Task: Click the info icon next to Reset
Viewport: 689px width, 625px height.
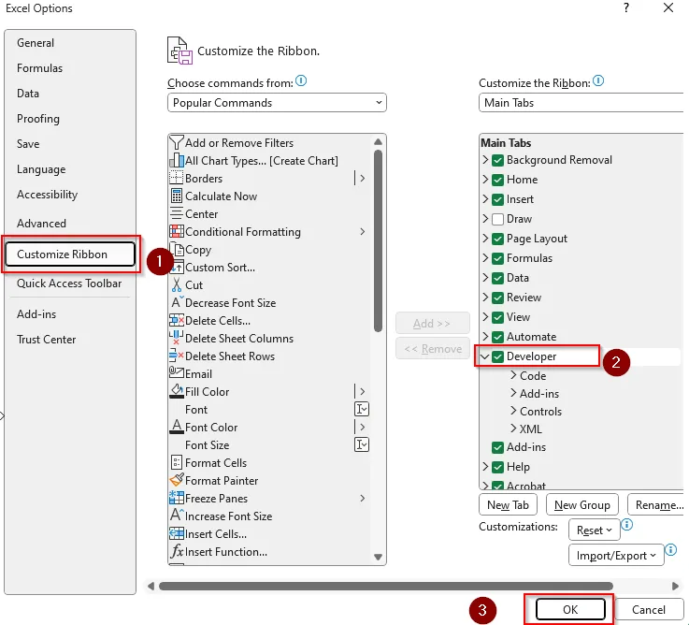Action: pyautogui.click(x=627, y=524)
